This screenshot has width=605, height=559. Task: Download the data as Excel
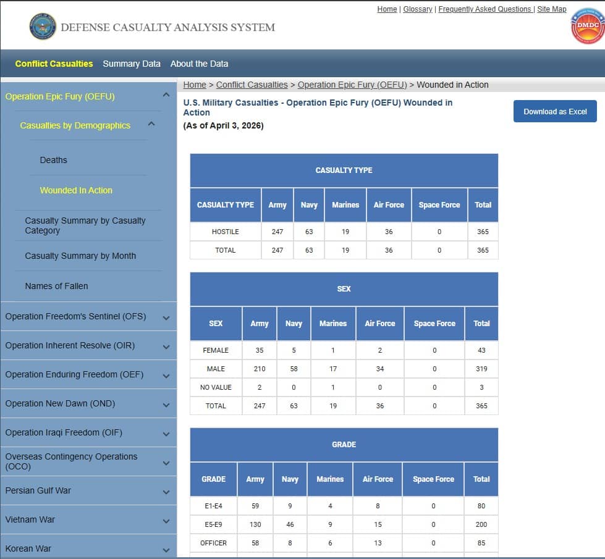tap(554, 111)
